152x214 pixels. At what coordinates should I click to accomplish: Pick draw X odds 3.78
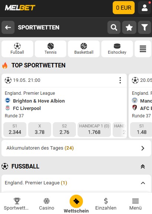coord(40,129)
